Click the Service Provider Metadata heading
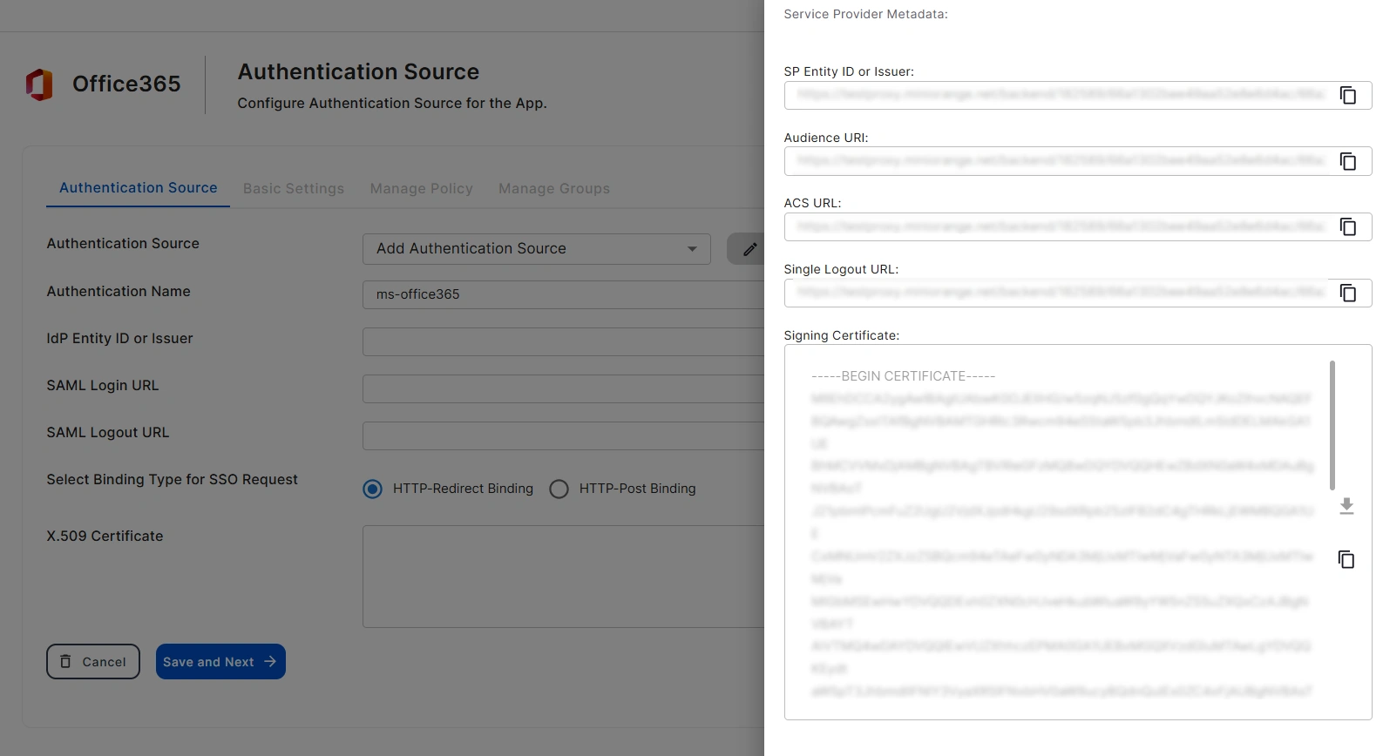Screen dimensions: 1383x756 (865, 14)
